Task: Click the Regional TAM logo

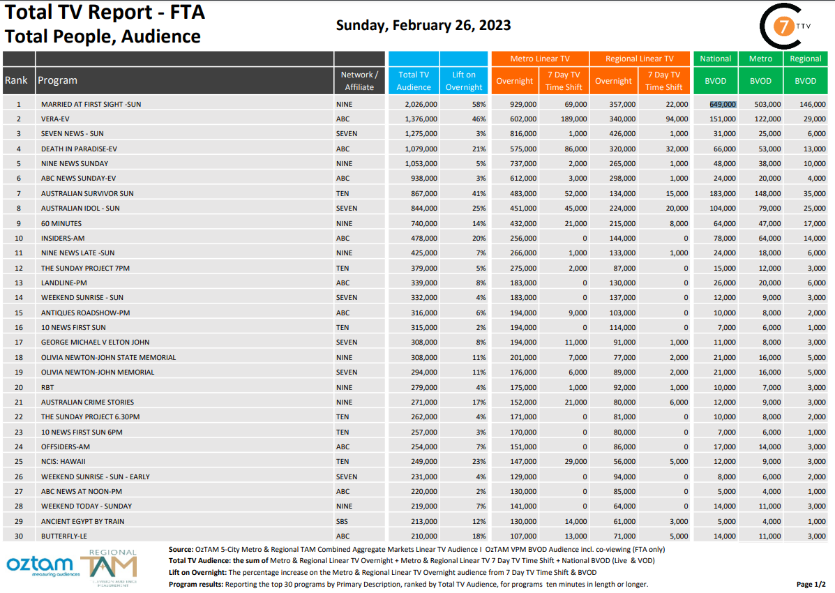Action: pos(110,567)
